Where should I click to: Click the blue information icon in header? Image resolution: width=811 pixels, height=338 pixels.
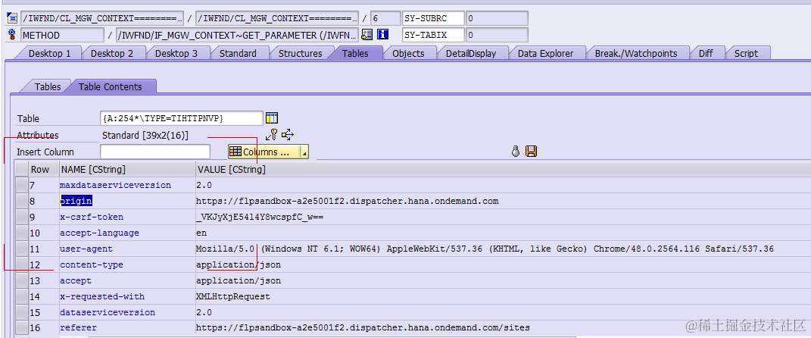point(382,35)
